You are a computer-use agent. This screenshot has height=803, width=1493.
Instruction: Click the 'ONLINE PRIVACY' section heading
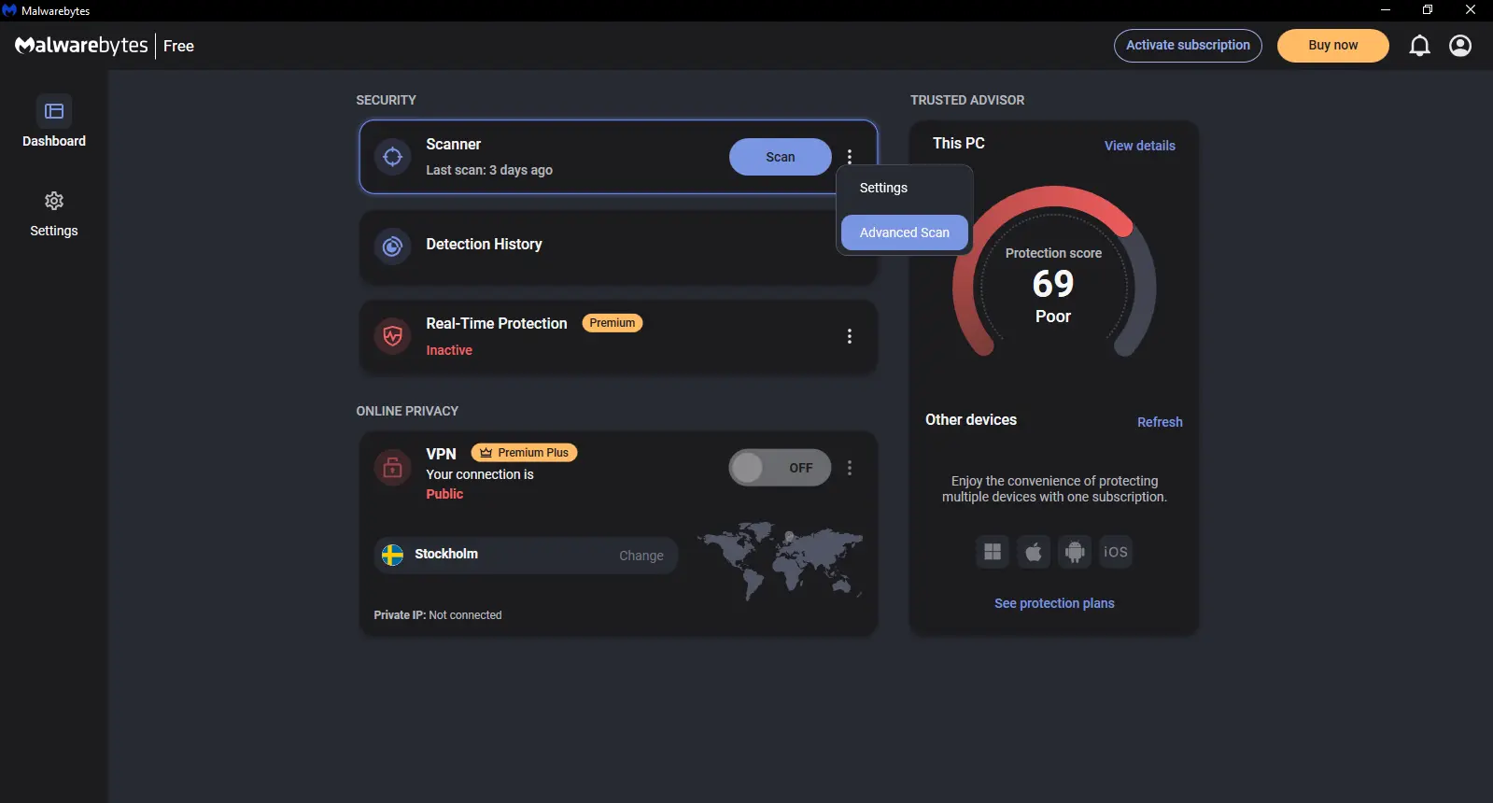407,411
